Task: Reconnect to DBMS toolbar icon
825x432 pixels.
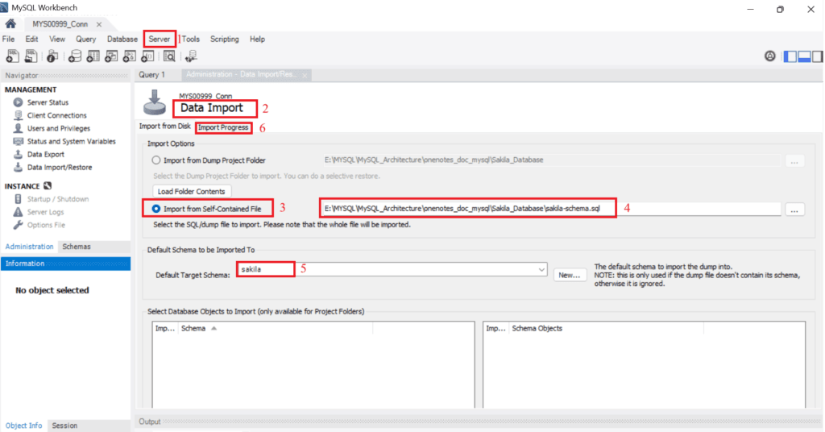Action: 191,56
